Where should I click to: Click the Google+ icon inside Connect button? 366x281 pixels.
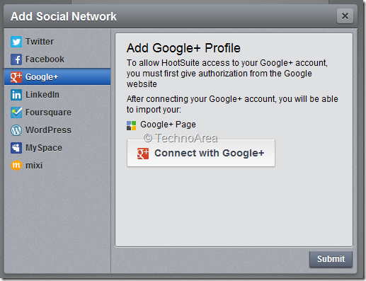click(x=143, y=154)
